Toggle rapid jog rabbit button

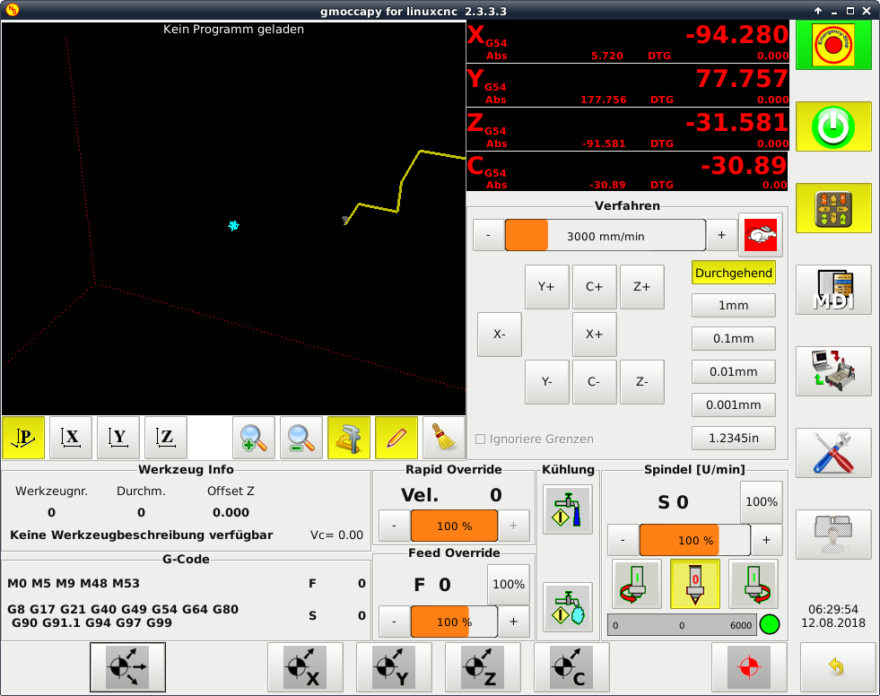click(x=761, y=235)
